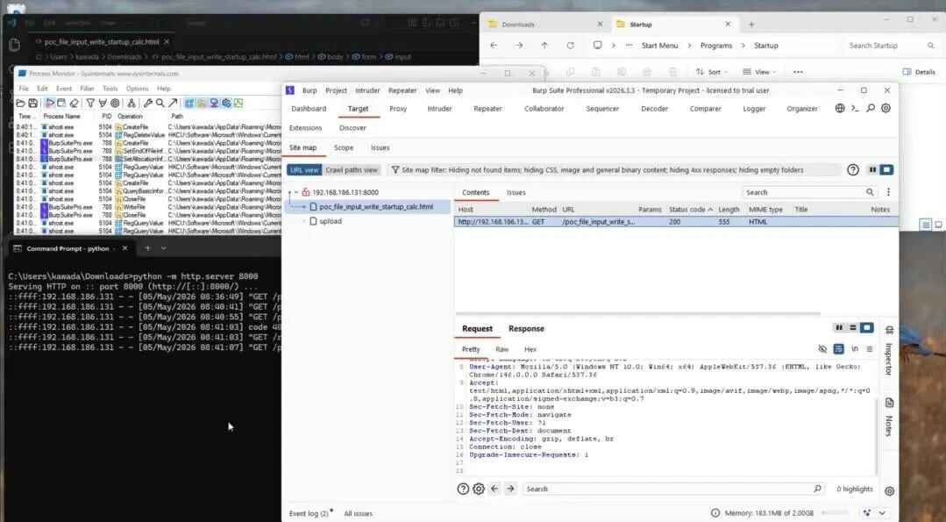
Task: Click the Memory info circle icon
Action: [715, 513]
